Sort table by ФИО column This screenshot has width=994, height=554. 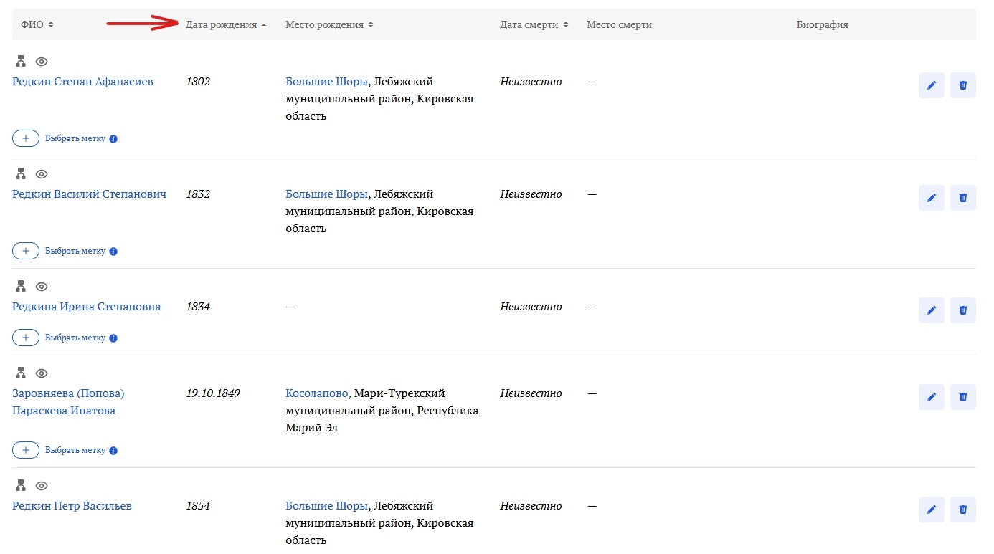pos(37,24)
